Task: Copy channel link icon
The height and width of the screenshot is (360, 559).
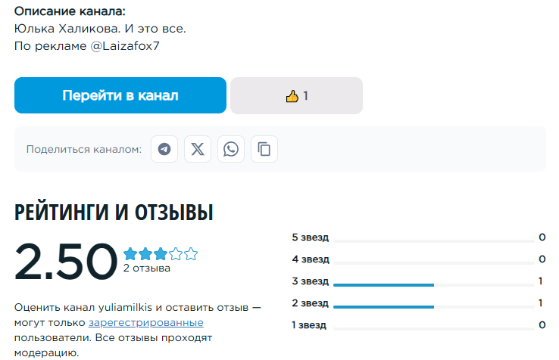Action: (264, 149)
